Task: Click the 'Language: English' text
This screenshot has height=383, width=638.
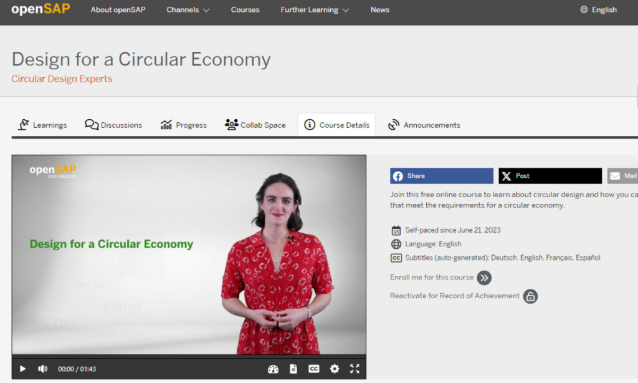Action: (x=434, y=244)
